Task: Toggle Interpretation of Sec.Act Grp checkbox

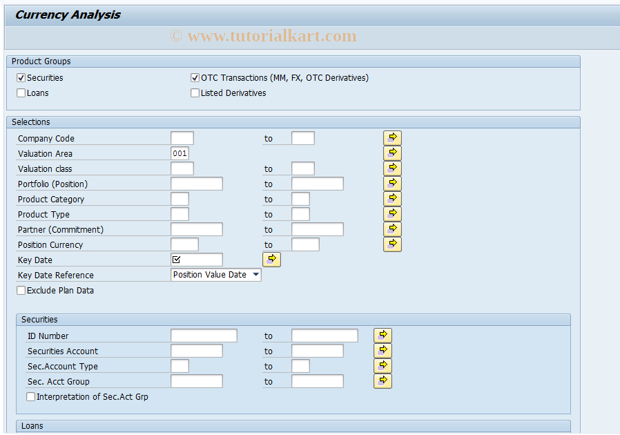Action: (x=30, y=396)
